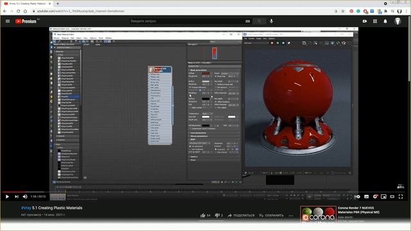
Task: Open the black Refract color swatch
Action: [x=205, y=99]
